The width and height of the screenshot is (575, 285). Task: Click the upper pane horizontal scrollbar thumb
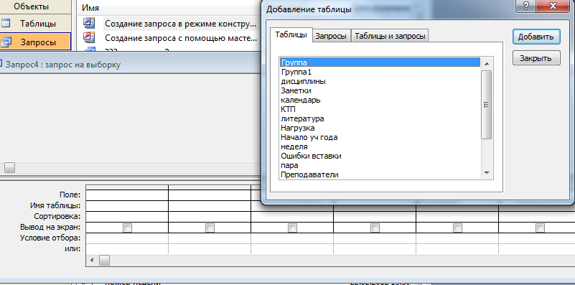click(9, 168)
